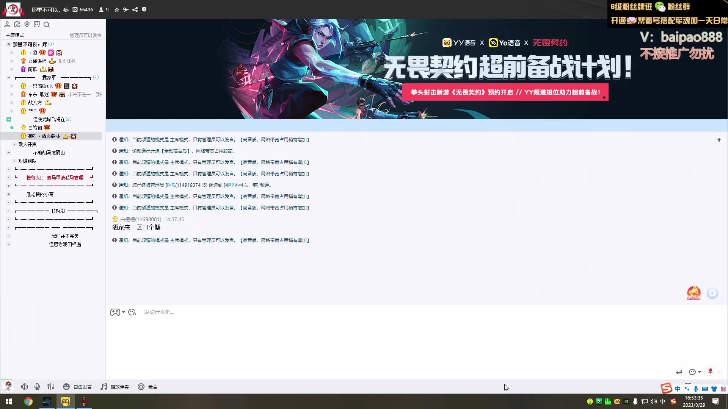This screenshot has height=409, width=728.
Task: Collapse the 但使龙城飞将在 channel
Action: (x=9, y=119)
